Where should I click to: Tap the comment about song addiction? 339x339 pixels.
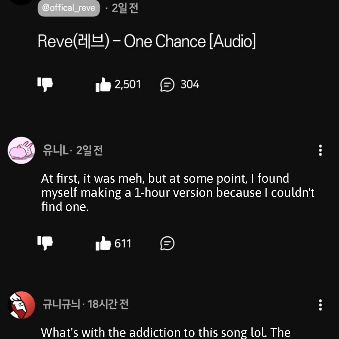pos(166,332)
